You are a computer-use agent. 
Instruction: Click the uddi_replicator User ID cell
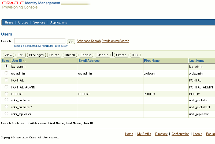pyautogui.click(x=45, y=114)
